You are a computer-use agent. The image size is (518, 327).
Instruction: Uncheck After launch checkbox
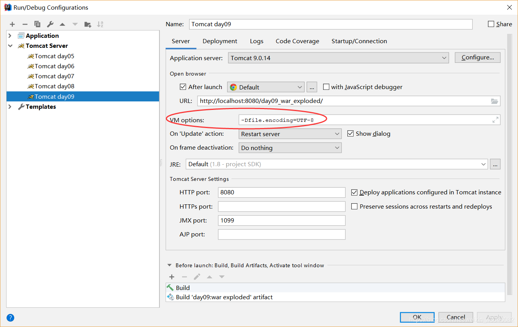(183, 87)
